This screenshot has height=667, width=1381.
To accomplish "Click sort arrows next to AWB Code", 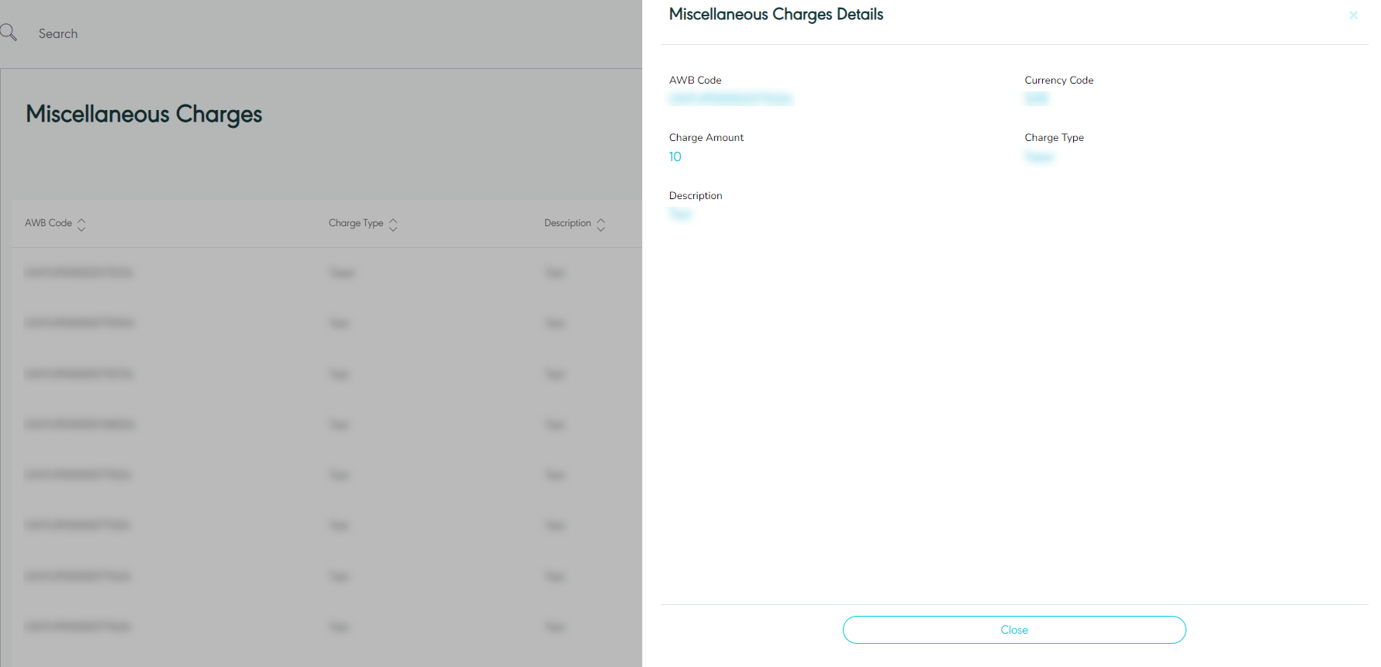I will 81,224.
